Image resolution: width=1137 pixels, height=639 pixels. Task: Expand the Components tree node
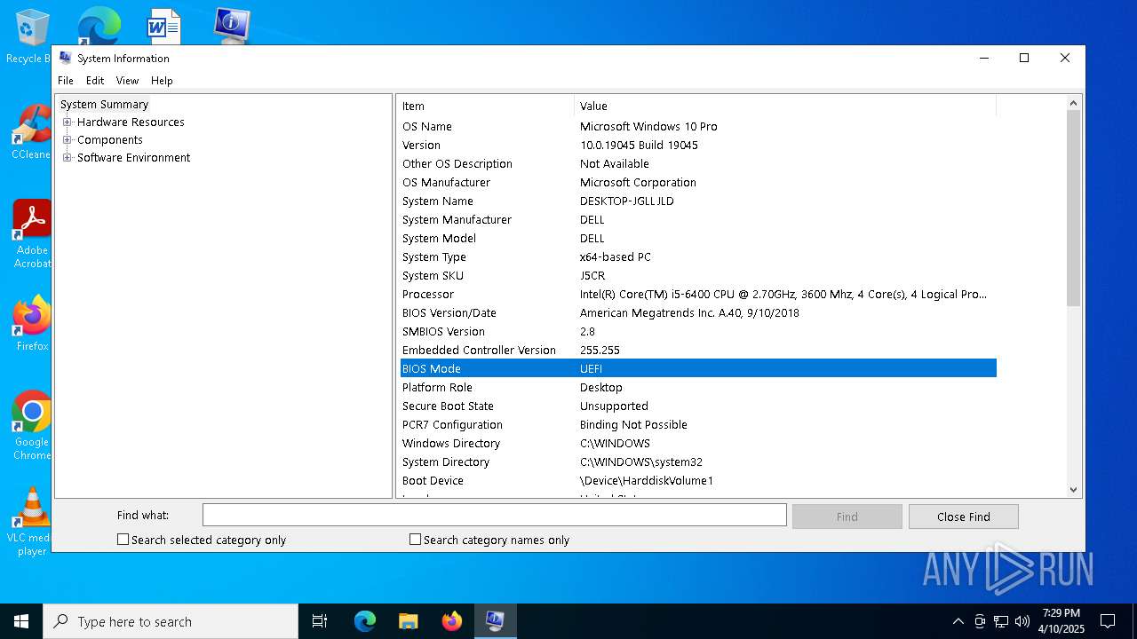pos(67,140)
